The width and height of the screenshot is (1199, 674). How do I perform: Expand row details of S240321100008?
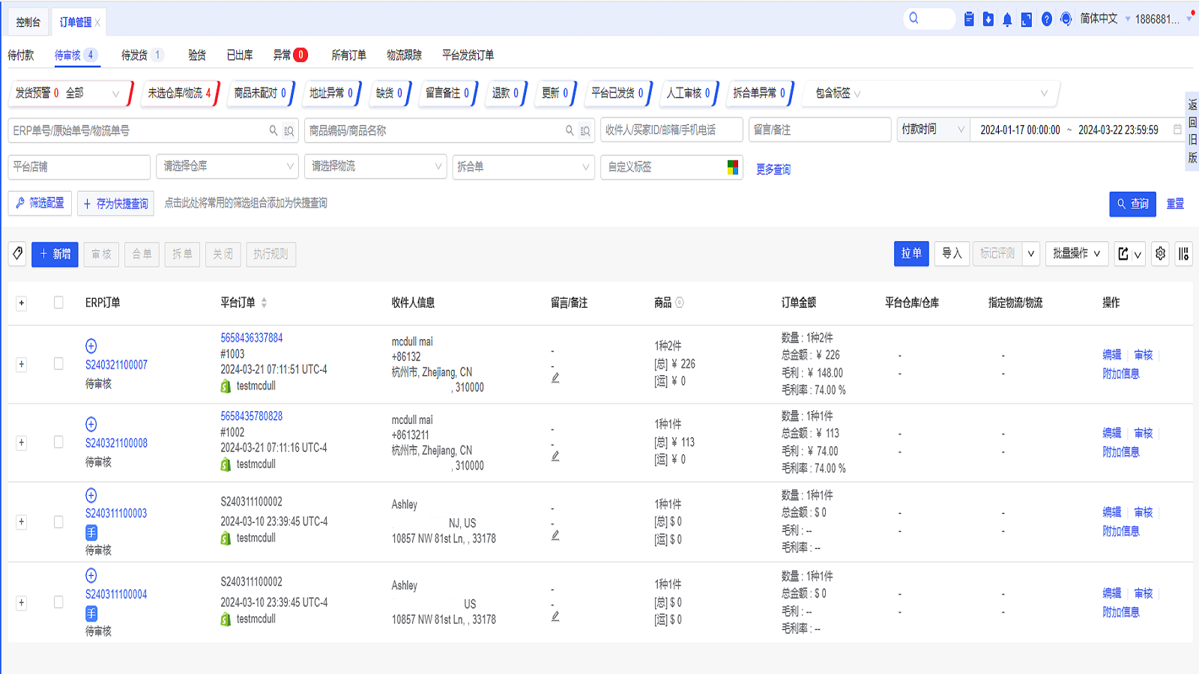[x=22, y=443]
